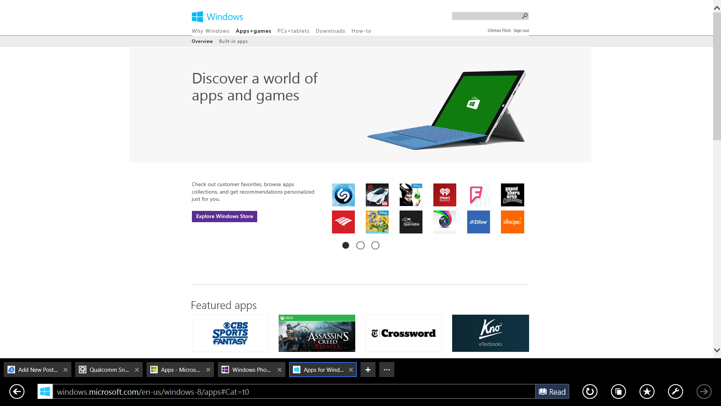721x406 pixels.
Task: Click the OpenTable app icon
Action: [x=411, y=222]
